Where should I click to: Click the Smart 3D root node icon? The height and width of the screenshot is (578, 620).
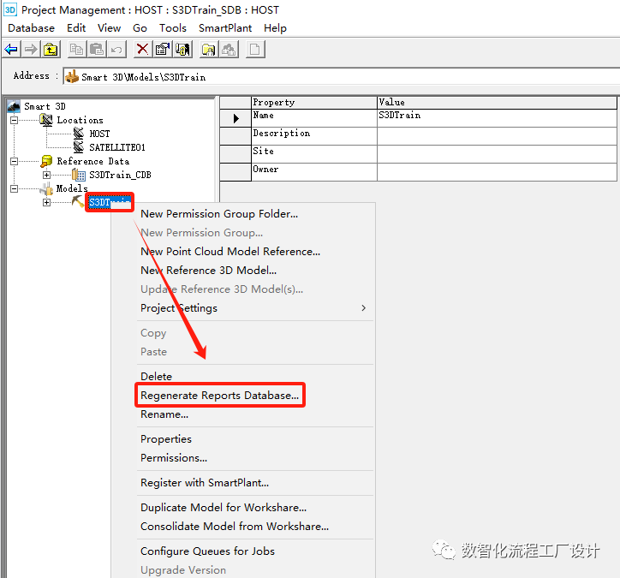pos(14,106)
